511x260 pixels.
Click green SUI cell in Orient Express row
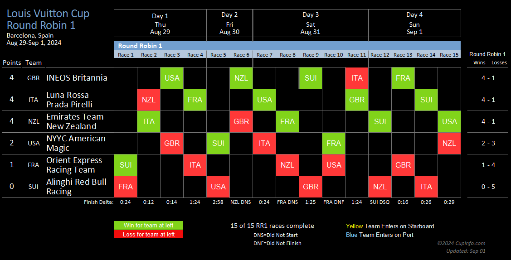click(126, 165)
